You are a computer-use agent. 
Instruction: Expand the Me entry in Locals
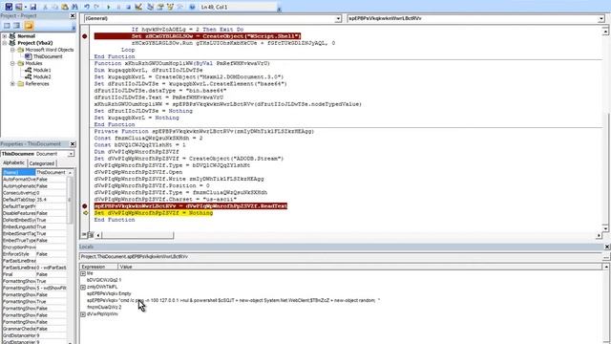pyautogui.click(x=83, y=273)
